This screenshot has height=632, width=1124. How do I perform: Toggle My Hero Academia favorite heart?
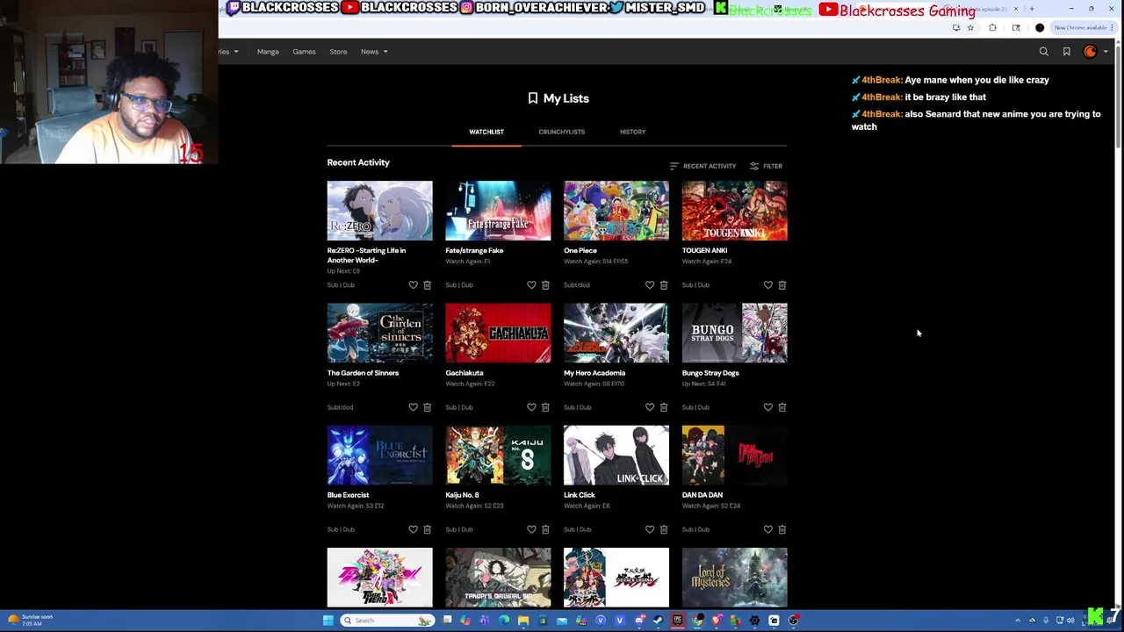coord(650,407)
